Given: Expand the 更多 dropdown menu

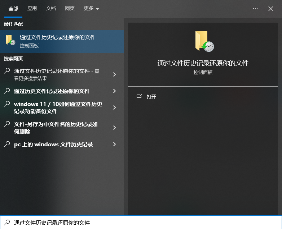Looking at the screenshot, I should tap(91, 9).
